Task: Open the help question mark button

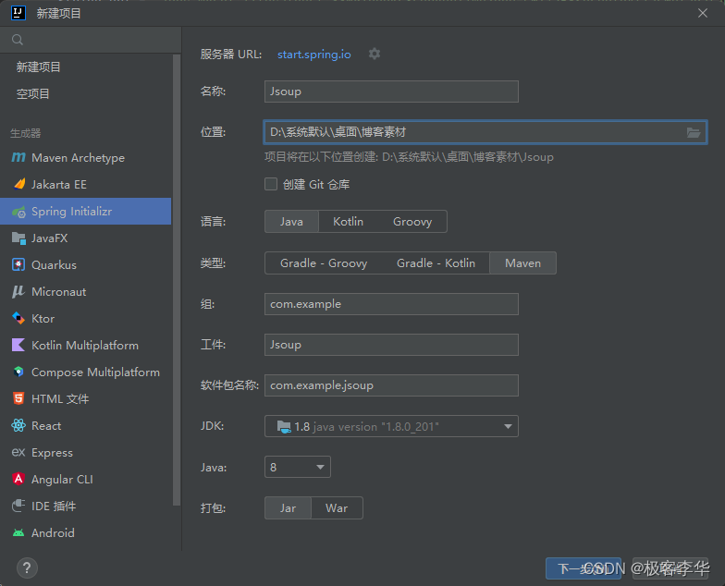Action: pos(27,568)
